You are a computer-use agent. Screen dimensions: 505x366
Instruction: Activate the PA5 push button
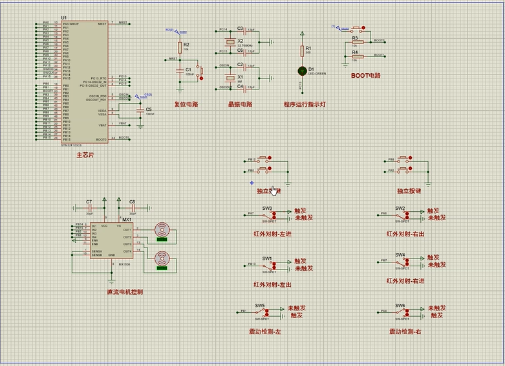pyautogui.click(x=404, y=170)
